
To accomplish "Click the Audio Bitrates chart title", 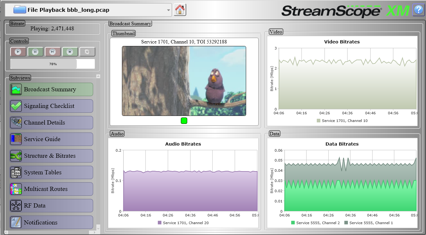I will point(183,144).
